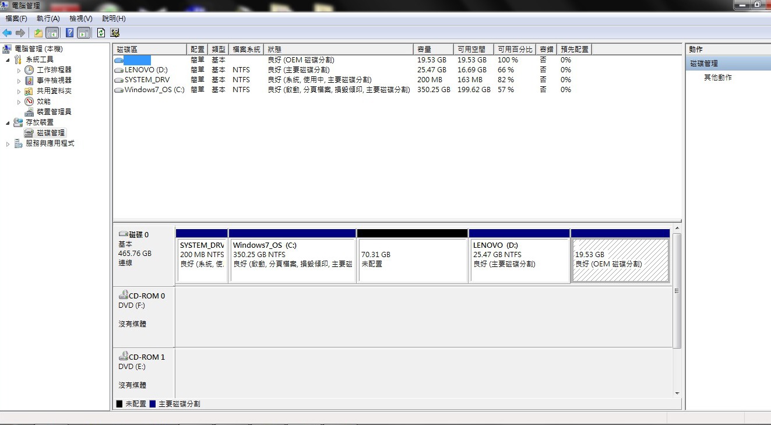The width and height of the screenshot is (771, 425).
Task: Select the LENOVO (D:) 25.47 GB partition block
Action: (x=519, y=255)
